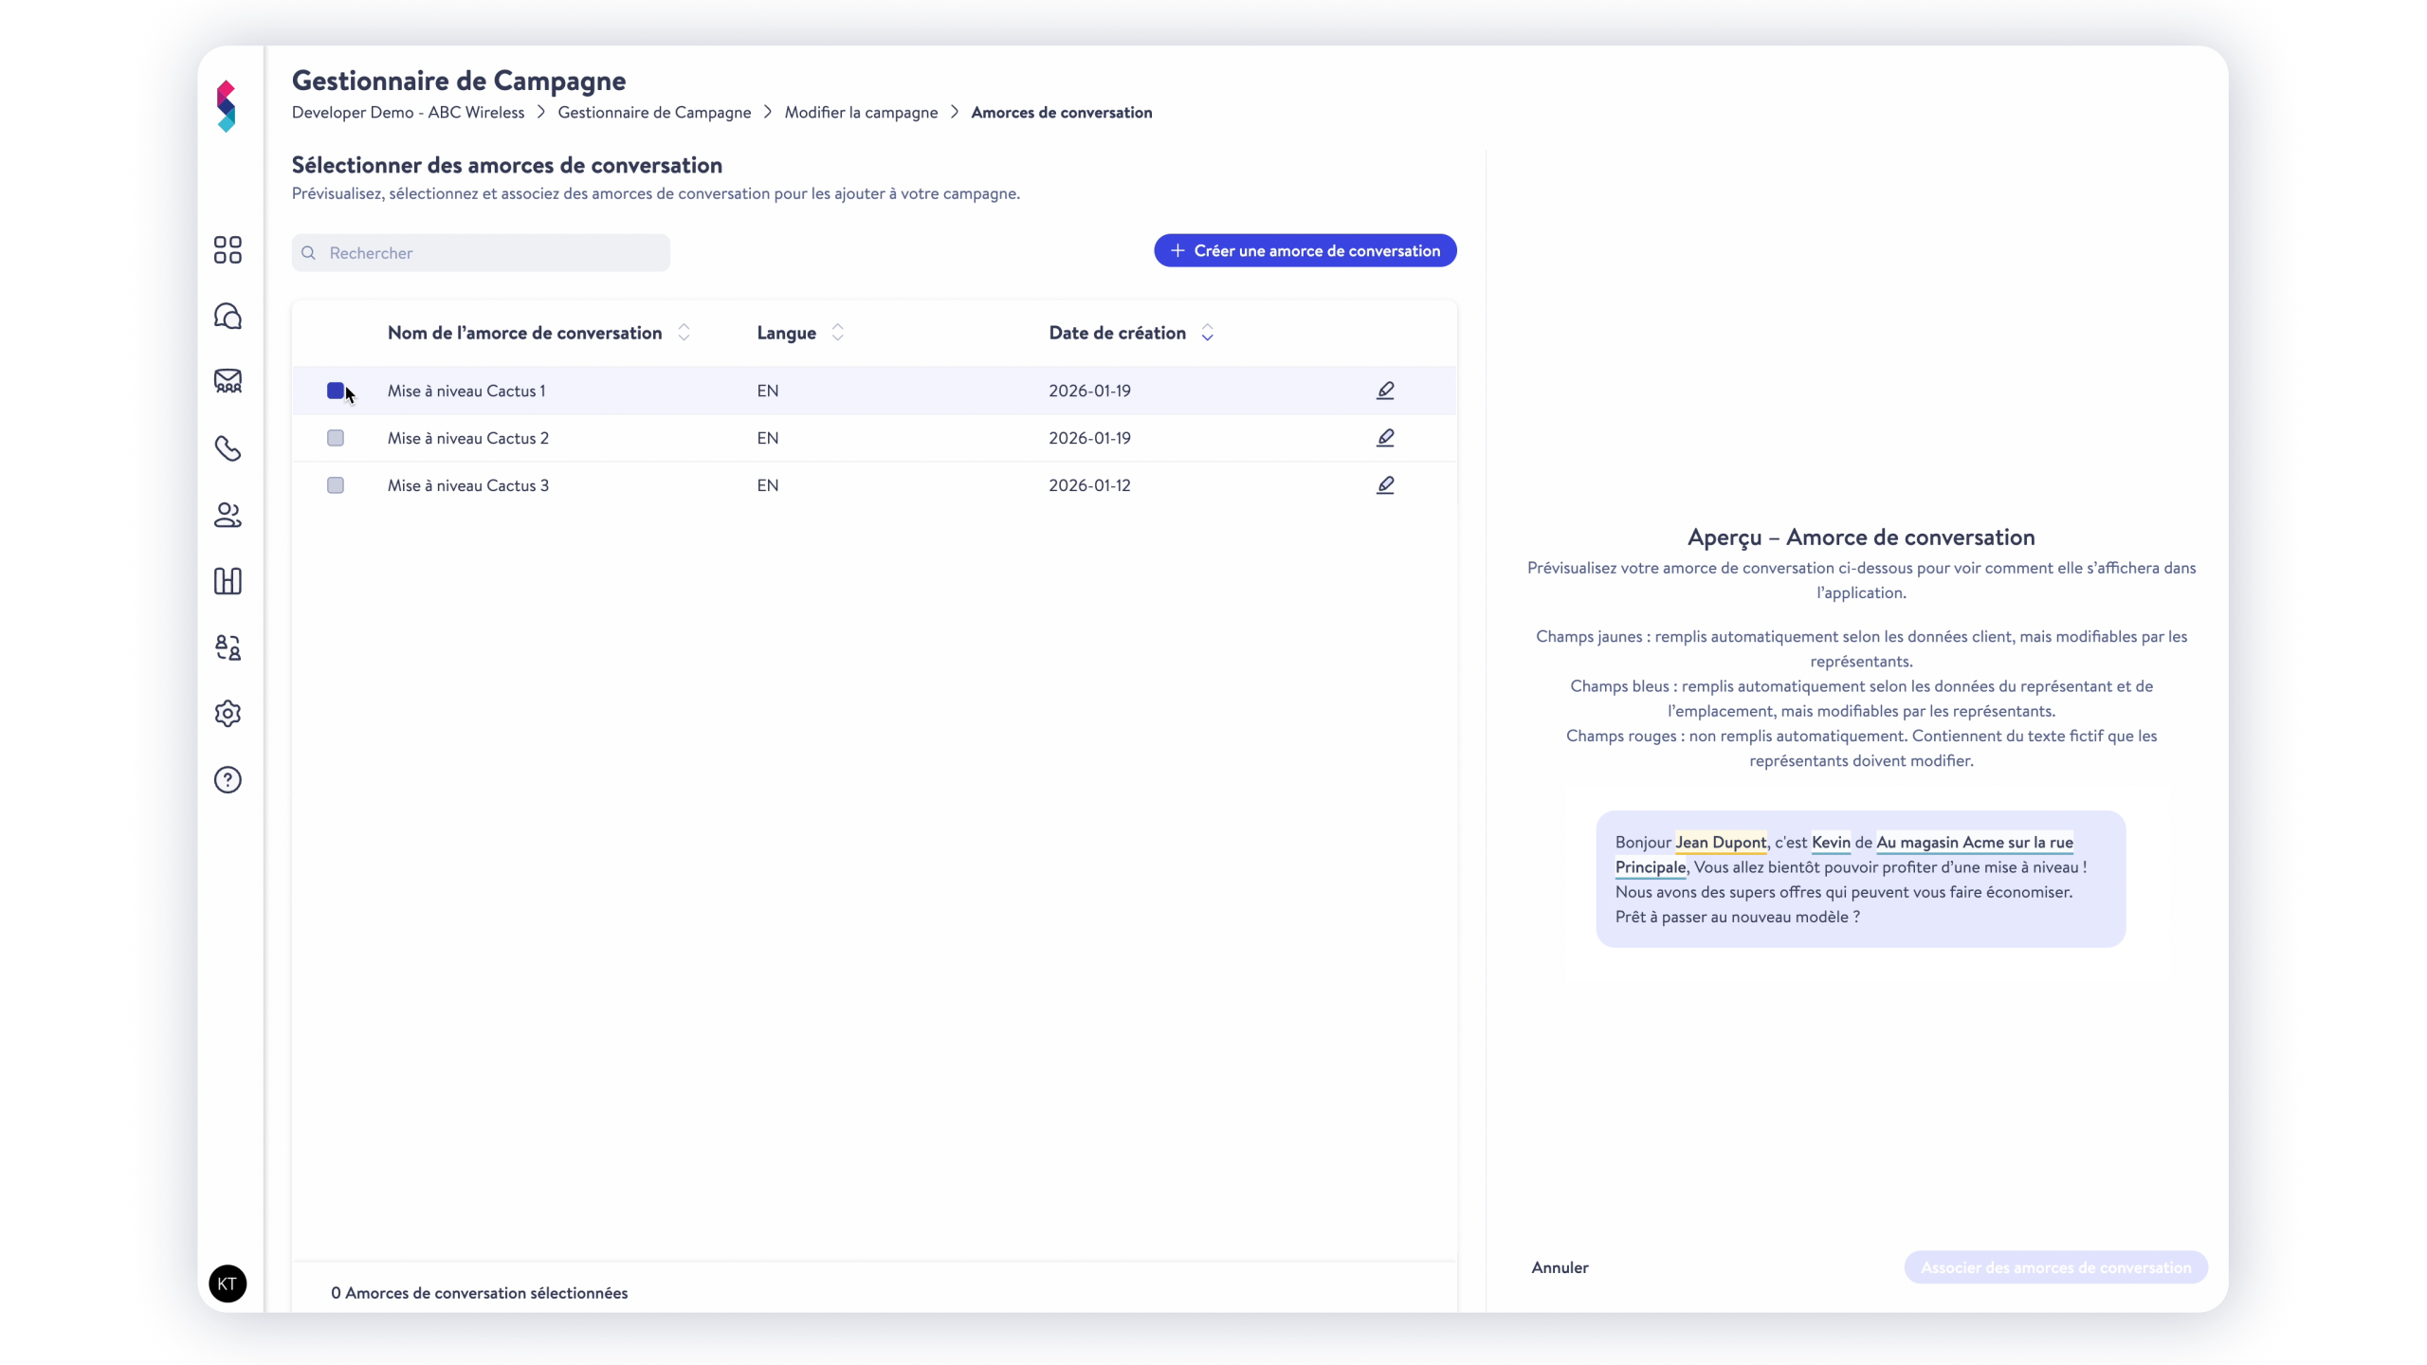The width and height of the screenshot is (2427, 1365).
Task: Open the contacts people icon in the sidebar
Action: click(x=228, y=515)
